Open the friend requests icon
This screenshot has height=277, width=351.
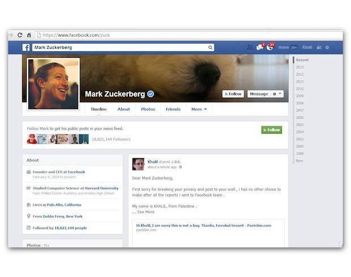pos(250,47)
